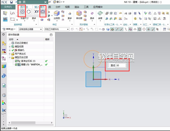This screenshot has width=170, height=131.
Task: Select circle by center and diameter method
Action: [x=22, y=12]
